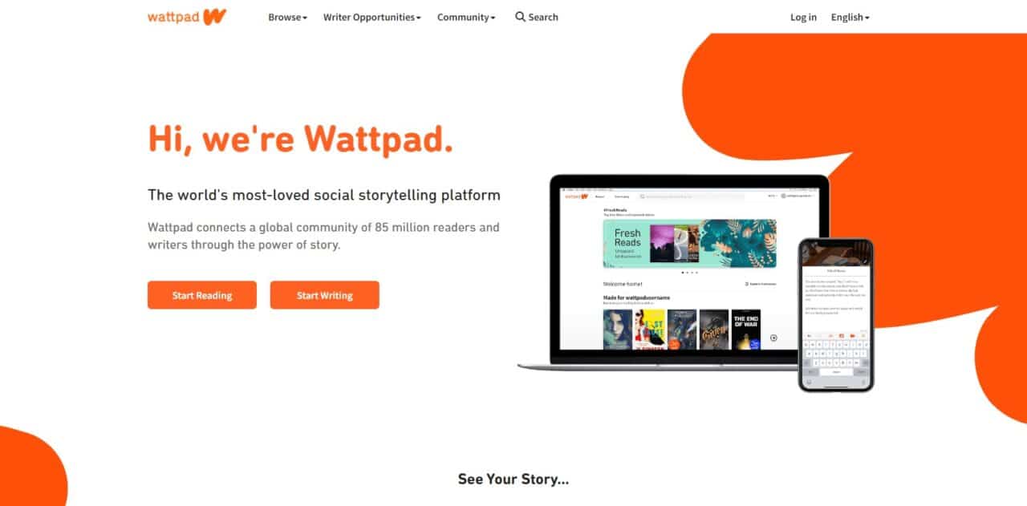Expand the Writer Opportunities menu
Screen dimensions: 1027x506
(371, 17)
